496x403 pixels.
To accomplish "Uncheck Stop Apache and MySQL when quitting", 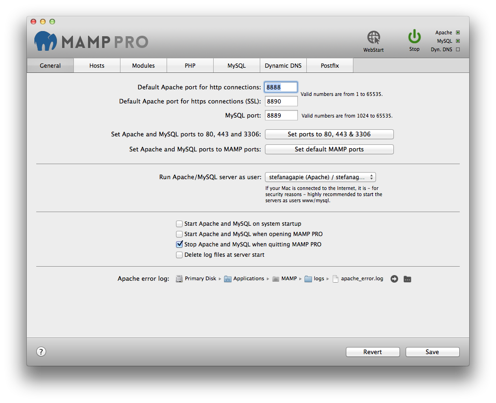I will point(179,245).
